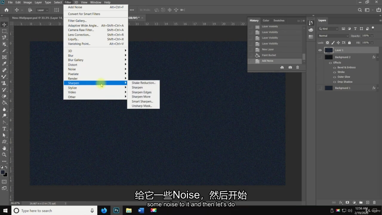Select the Type tool
Image resolution: width=382 pixels, height=215 pixels.
pyautogui.click(x=4, y=129)
